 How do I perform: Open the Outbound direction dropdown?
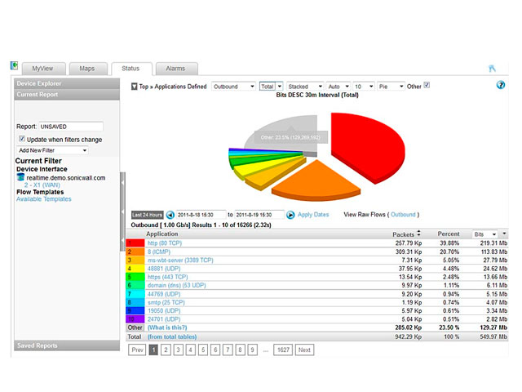[x=232, y=86]
